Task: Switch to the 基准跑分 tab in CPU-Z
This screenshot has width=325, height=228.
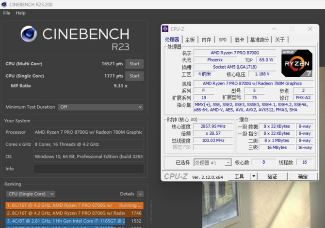Action: pyautogui.click(x=260, y=40)
